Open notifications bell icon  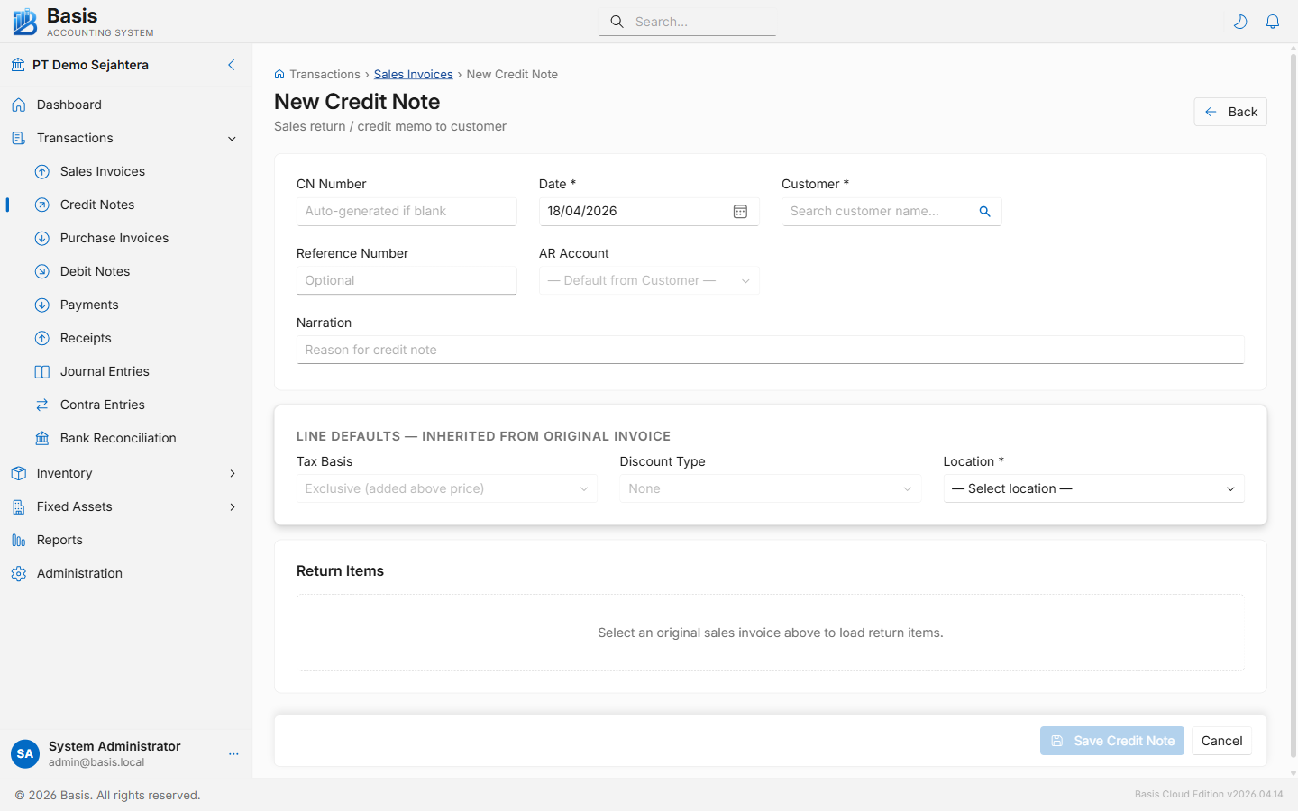click(1273, 22)
